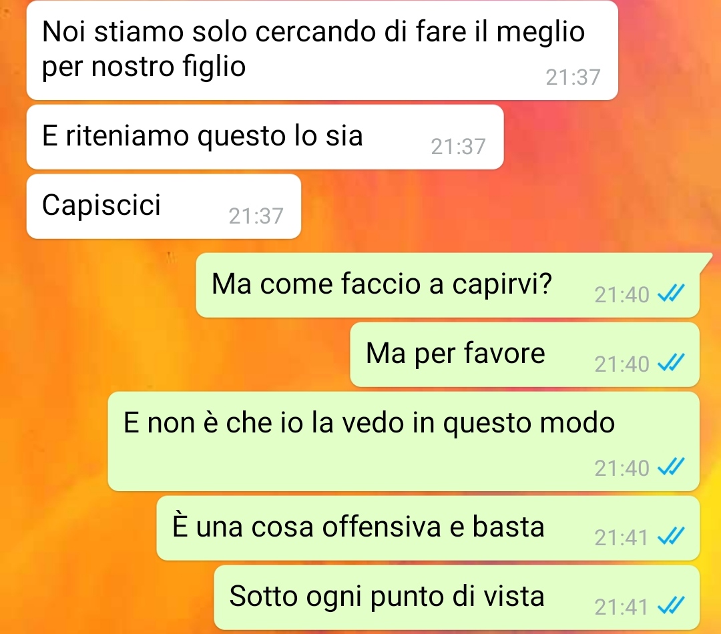
Task: Select the message "Sotto ogni punto di vista"
Action: (457, 597)
